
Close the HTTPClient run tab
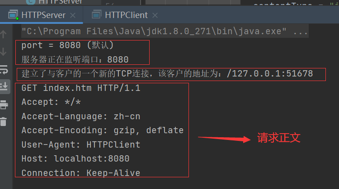155,15
